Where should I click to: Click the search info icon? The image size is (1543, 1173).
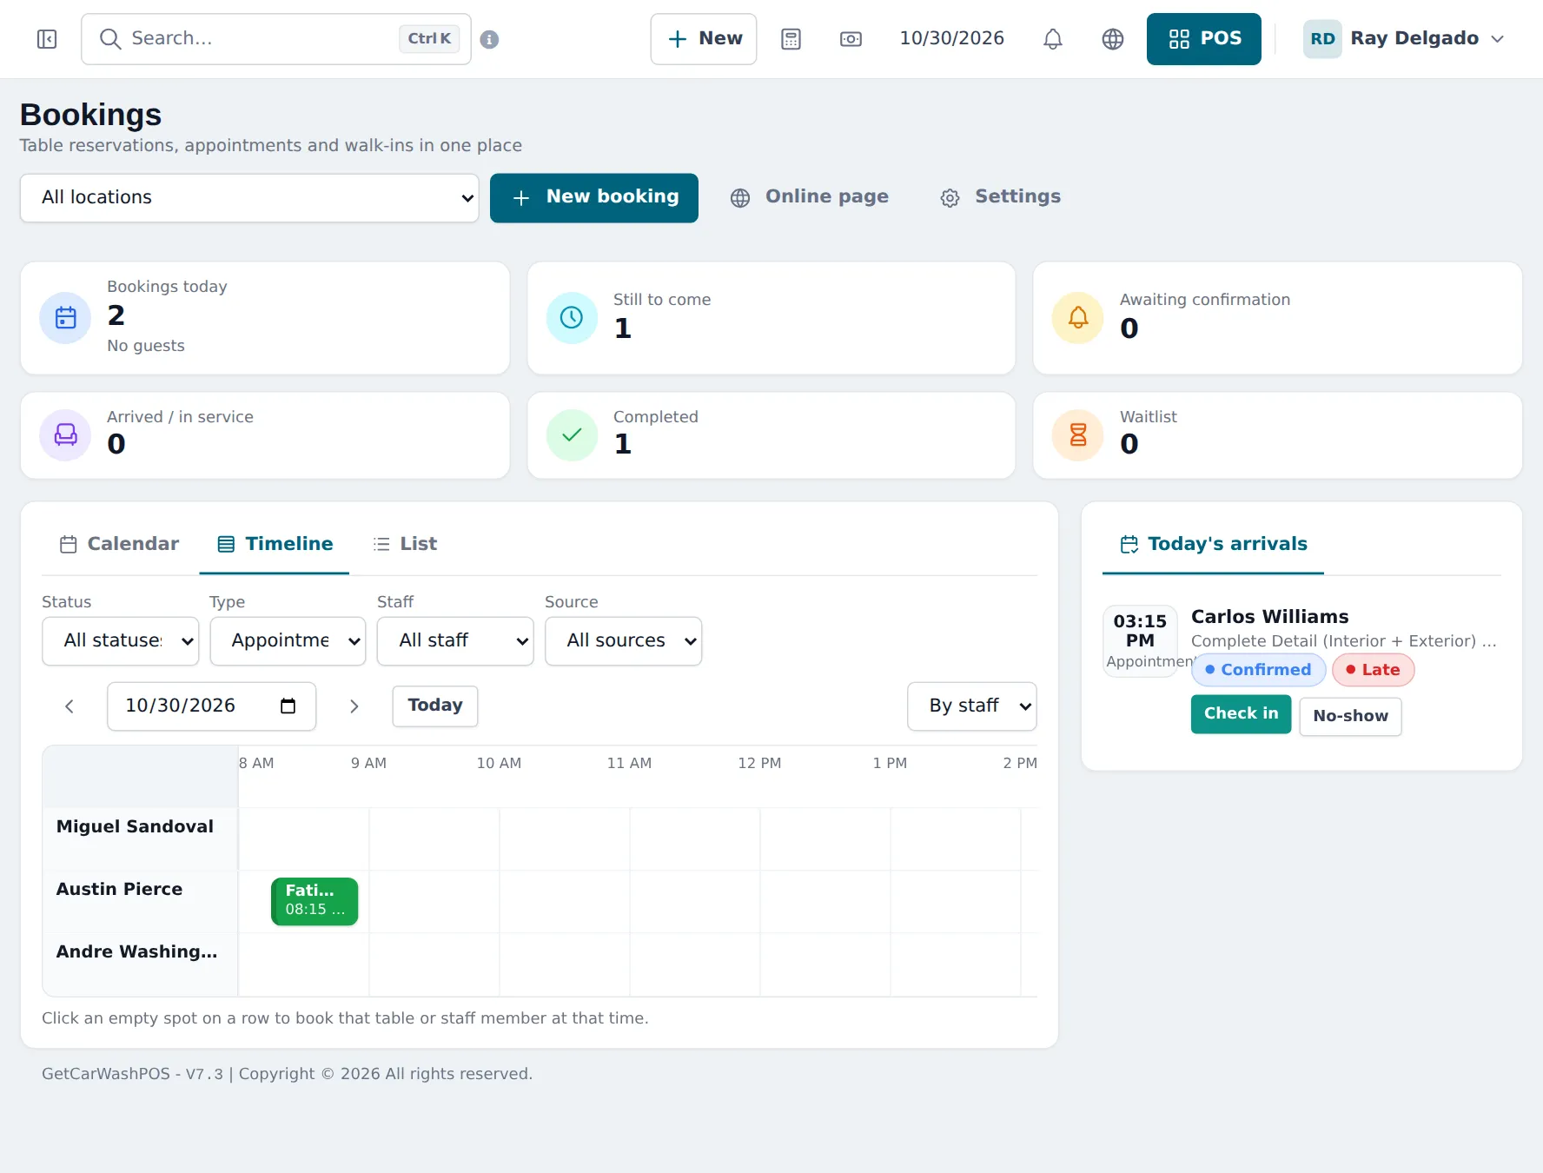(489, 39)
